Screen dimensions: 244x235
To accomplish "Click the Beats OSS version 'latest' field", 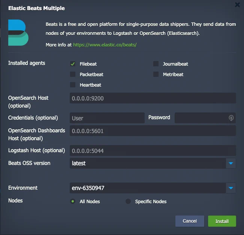I will point(148,163).
